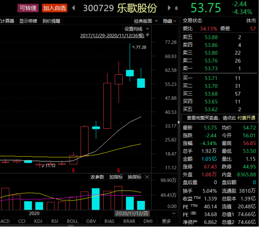The image size is (259, 227).
Task: Select the CCI indicator tab
Action: (22, 221)
